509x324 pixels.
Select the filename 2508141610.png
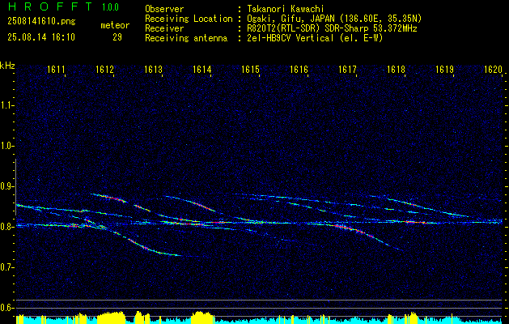41,22
